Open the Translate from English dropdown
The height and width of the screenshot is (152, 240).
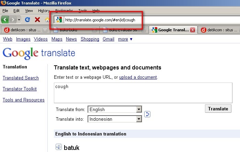[x=115, y=109]
